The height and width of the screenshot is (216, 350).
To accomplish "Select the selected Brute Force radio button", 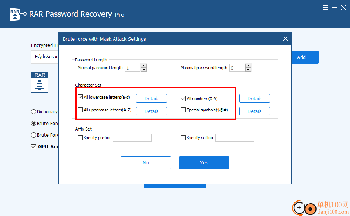I will tap(34, 123).
